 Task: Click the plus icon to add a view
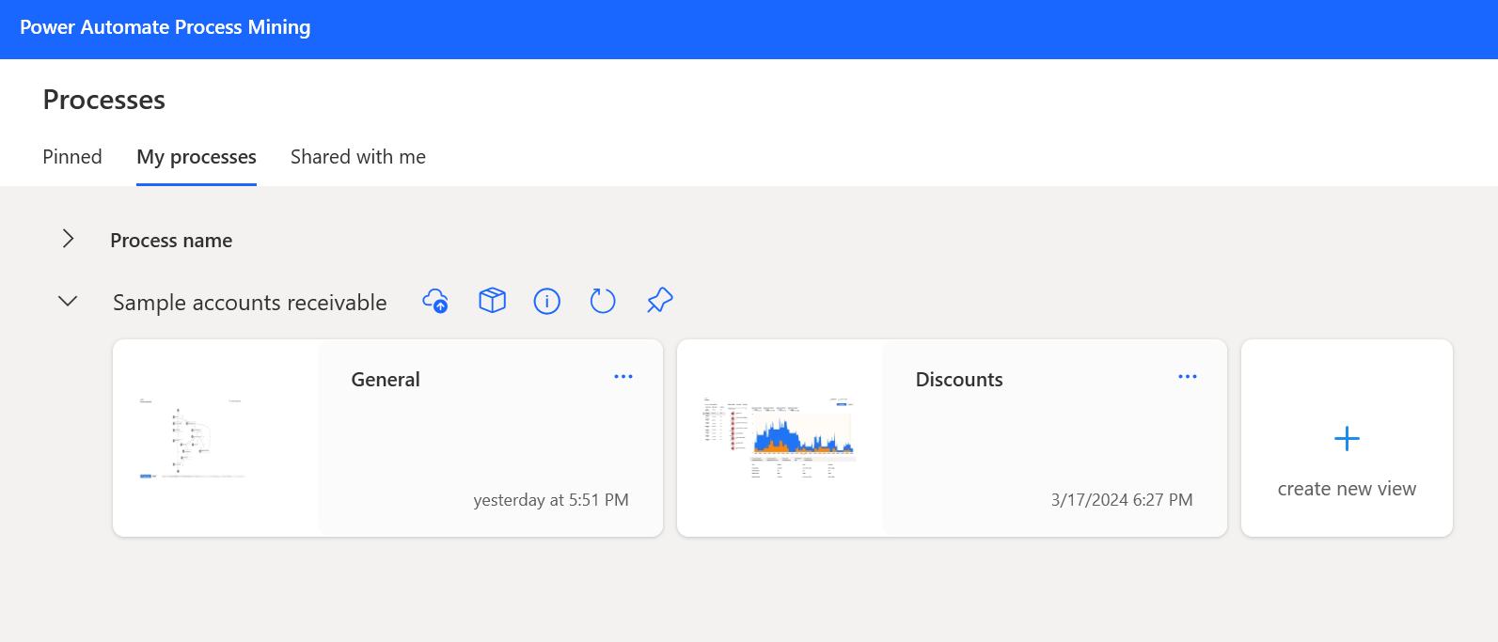tap(1347, 439)
